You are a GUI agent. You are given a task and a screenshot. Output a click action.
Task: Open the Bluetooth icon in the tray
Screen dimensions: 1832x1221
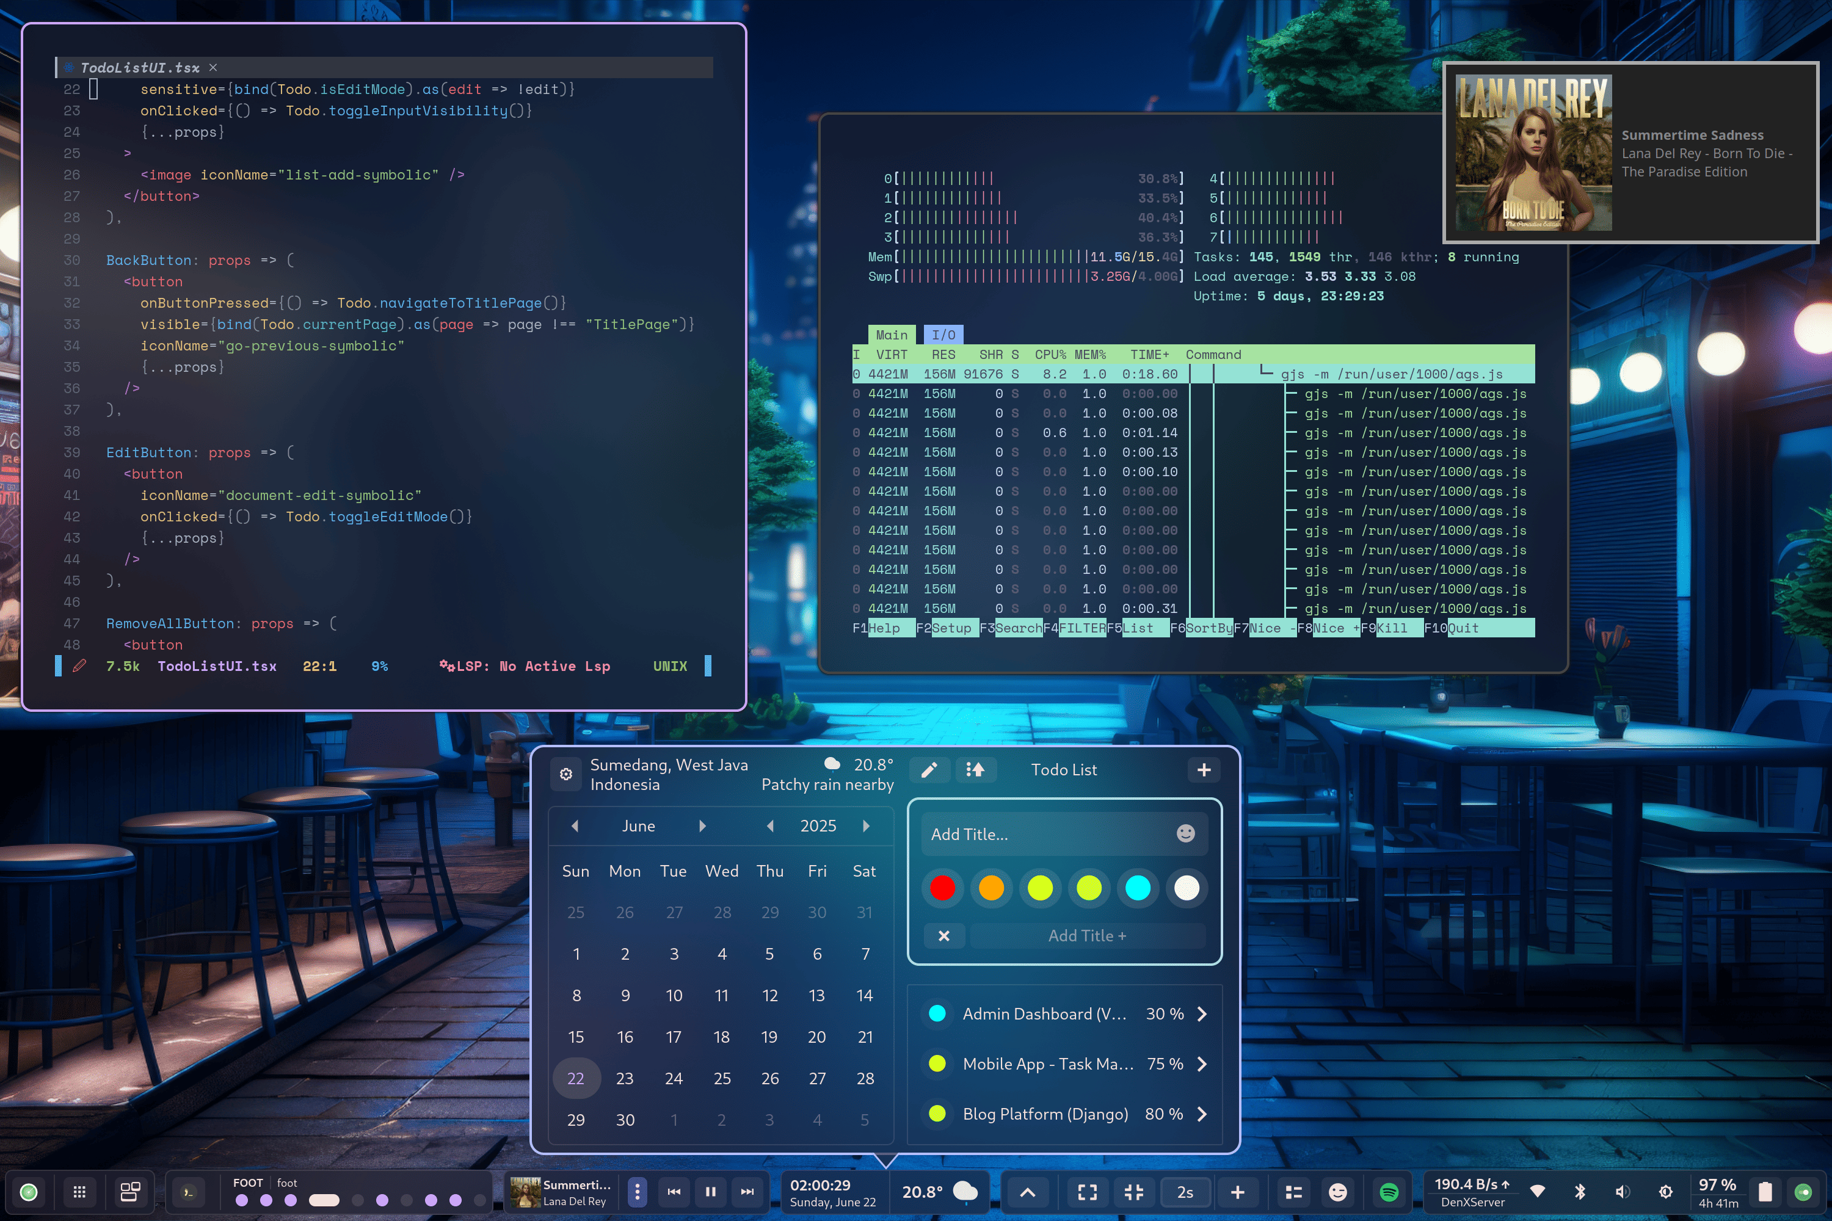pyautogui.click(x=1580, y=1192)
